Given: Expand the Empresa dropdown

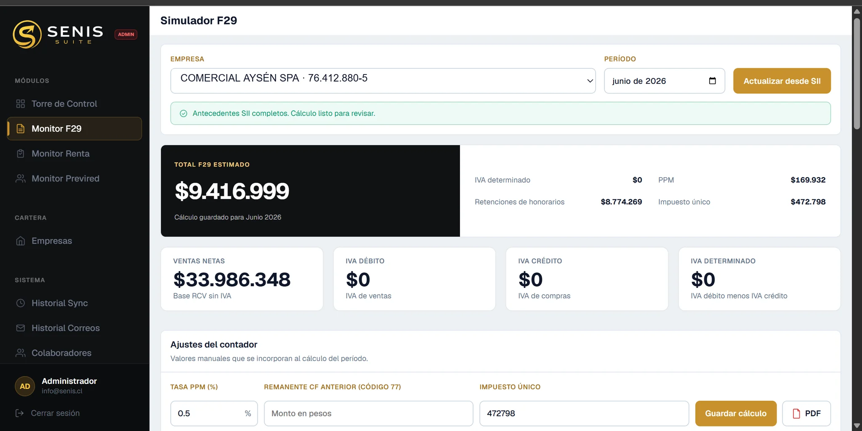Looking at the screenshot, I should click(383, 81).
